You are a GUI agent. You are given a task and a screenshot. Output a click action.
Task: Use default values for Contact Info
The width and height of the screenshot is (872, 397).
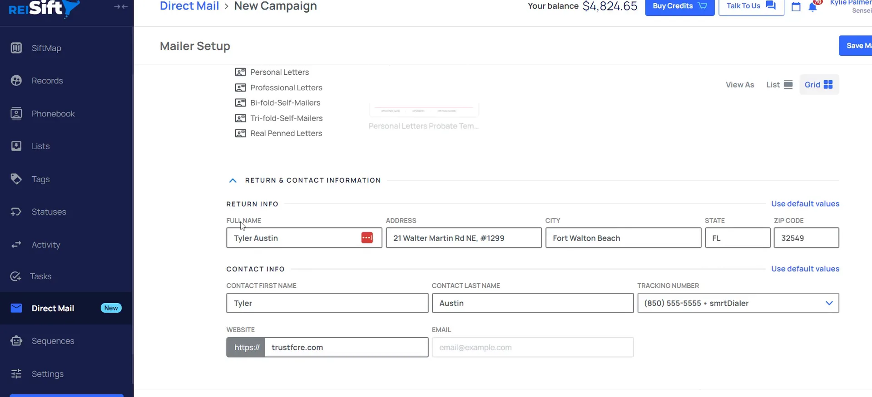pyautogui.click(x=805, y=269)
